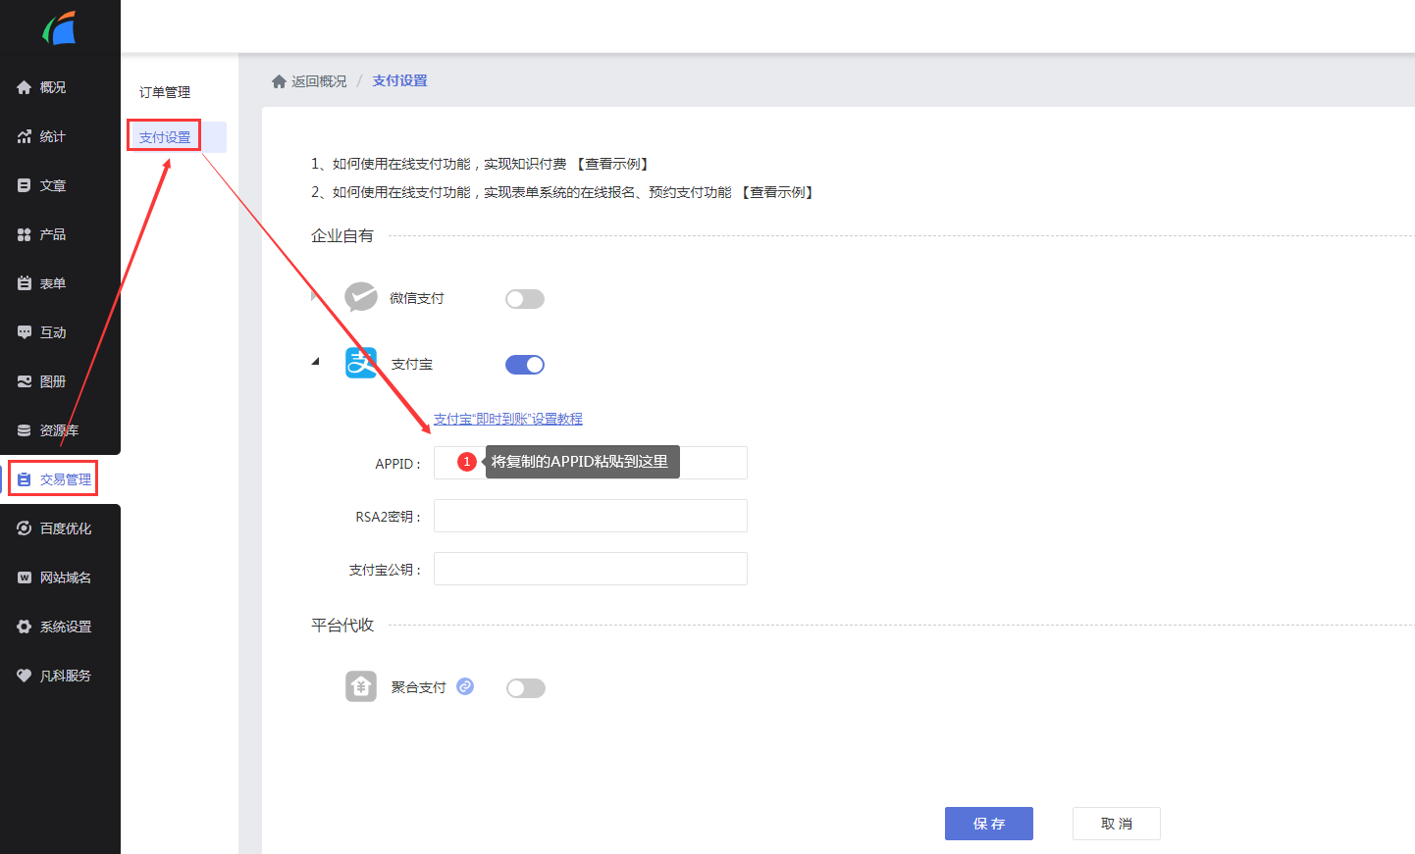This screenshot has height=854, width=1415.
Task: Click the link icon next to 聚合支付
Action: [x=465, y=686]
